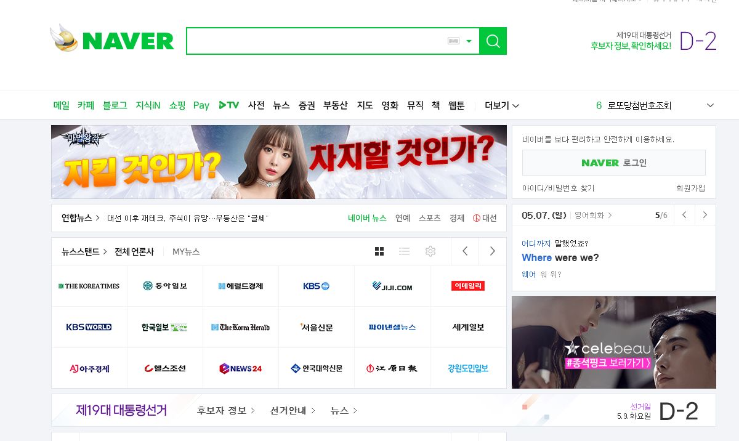Click into the main search input field
The width and height of the screenshot is (739, 441).
click(x=320, y=41)
